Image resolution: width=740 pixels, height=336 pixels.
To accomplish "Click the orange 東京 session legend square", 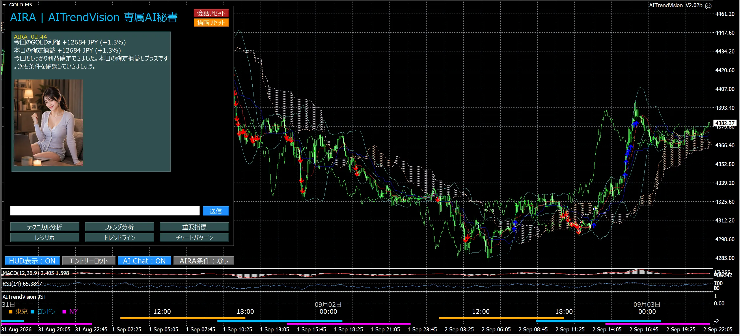I will pos(11,312).
